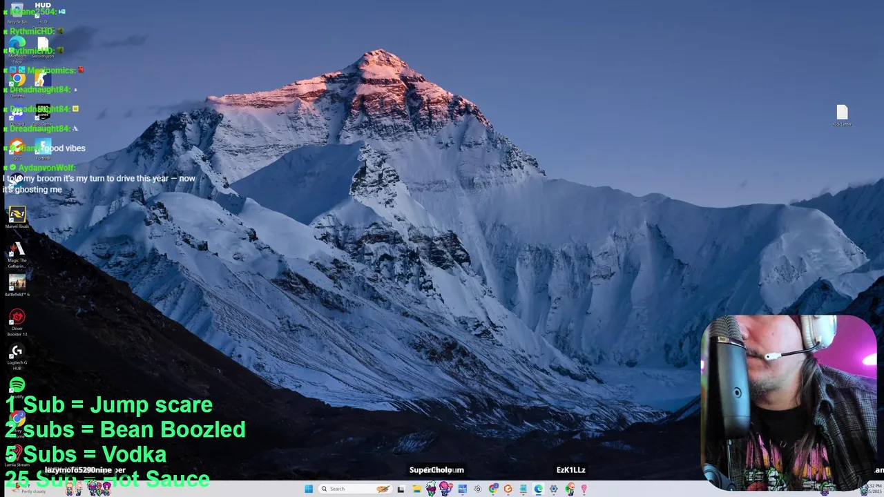
Task: Select the Magic The Gathering desktop shortcut
Action: pos(17,254)
